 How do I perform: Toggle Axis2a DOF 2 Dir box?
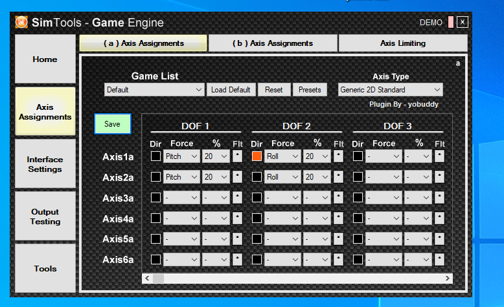pos(257,176)
